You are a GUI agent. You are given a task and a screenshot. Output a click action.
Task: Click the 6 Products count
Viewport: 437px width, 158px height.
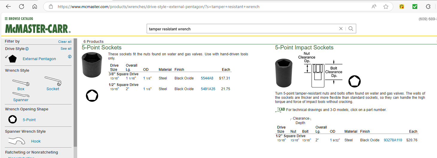(93, 42)
